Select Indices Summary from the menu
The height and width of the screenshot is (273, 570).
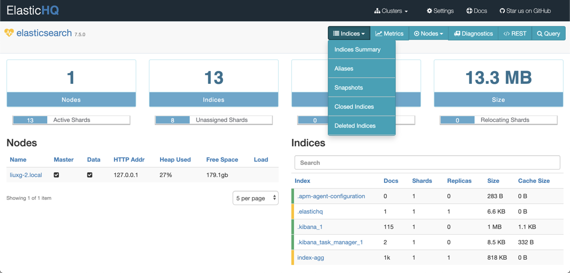362,49
